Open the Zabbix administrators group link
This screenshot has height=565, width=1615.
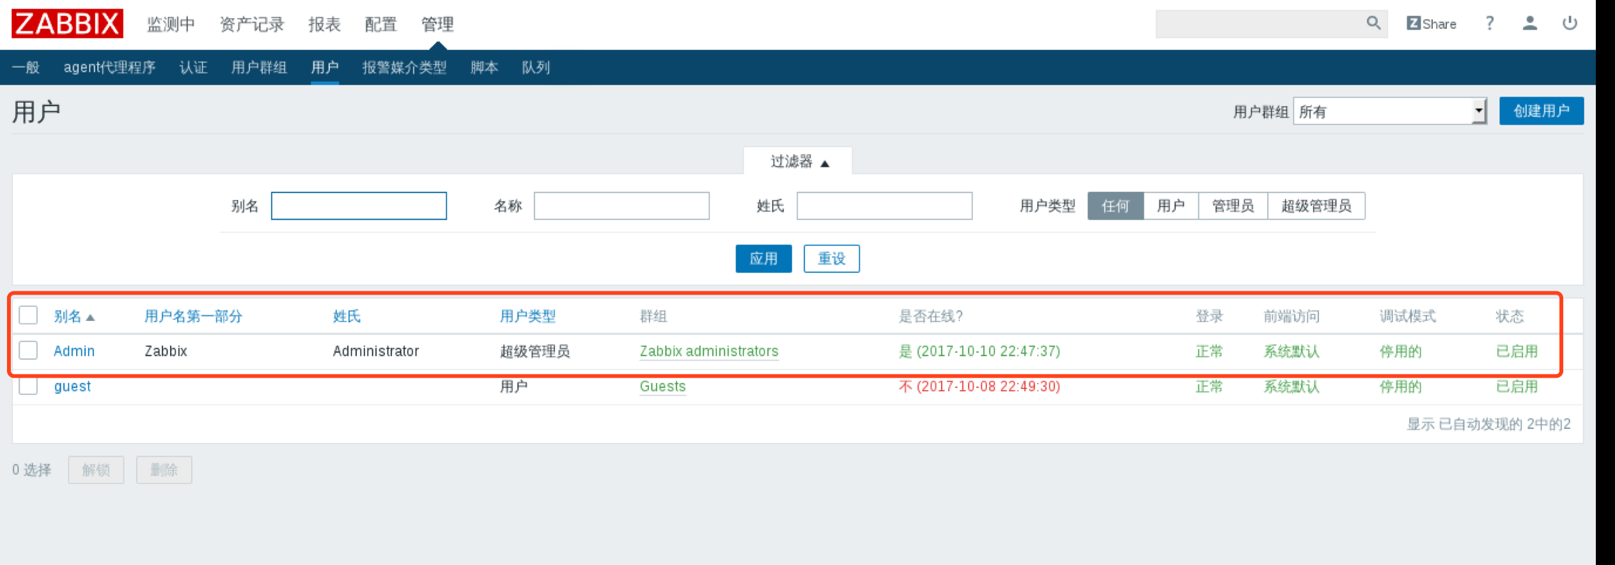pos(708,351)
